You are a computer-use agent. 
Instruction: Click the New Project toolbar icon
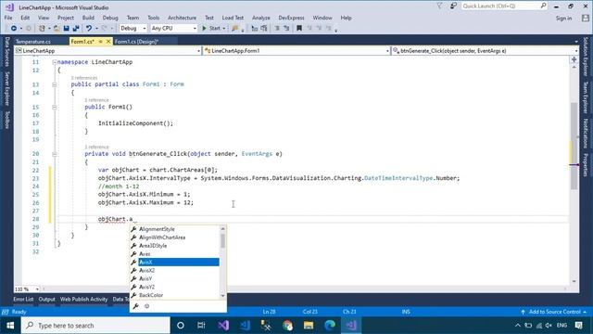click(x=42, y=29)
